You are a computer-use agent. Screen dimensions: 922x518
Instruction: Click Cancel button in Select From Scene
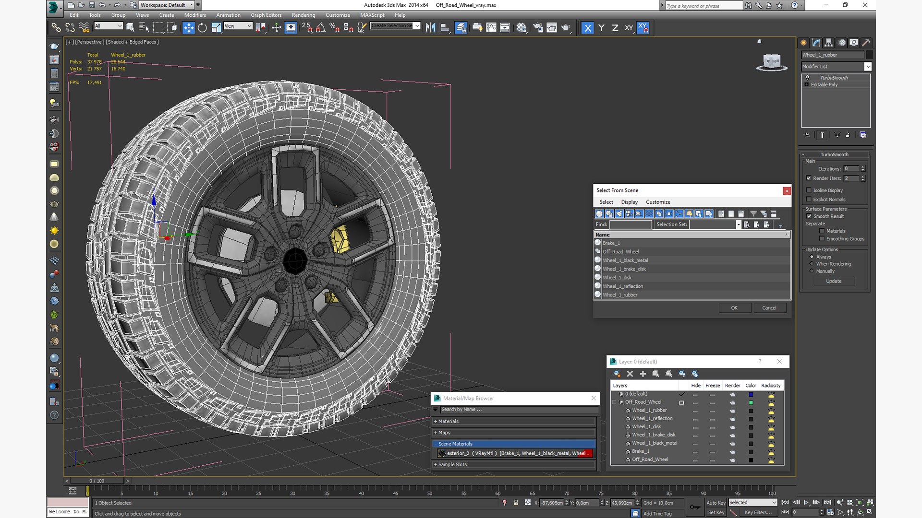[769, 307]
